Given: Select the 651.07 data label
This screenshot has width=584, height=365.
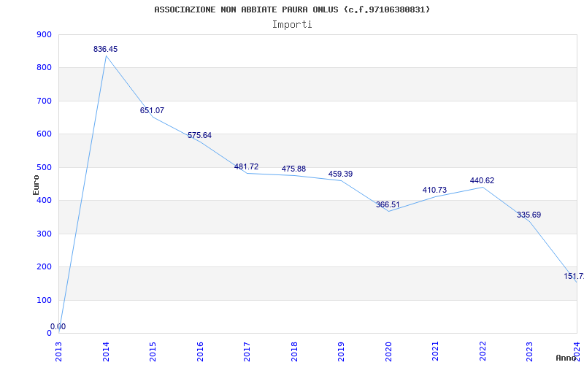Looking at the screenshot, I should (152, 111).
